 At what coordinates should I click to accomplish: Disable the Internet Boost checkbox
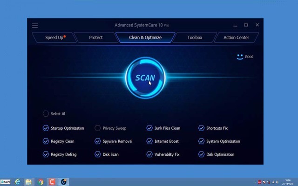(149, 141)
